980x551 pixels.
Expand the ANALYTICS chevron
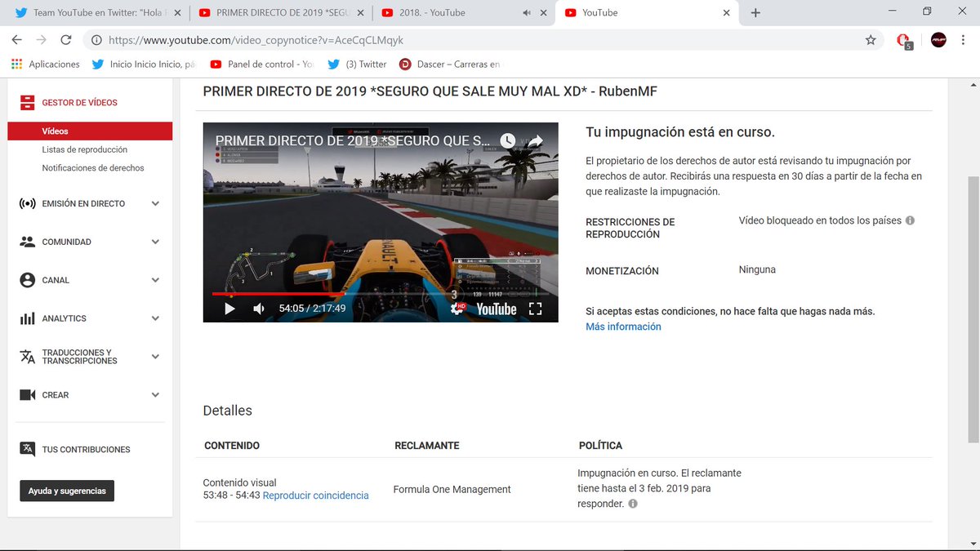(156, 318)
